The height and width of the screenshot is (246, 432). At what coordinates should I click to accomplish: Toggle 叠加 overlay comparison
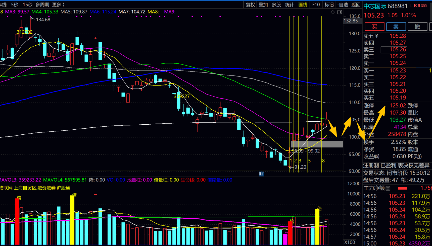coord(263,5)
